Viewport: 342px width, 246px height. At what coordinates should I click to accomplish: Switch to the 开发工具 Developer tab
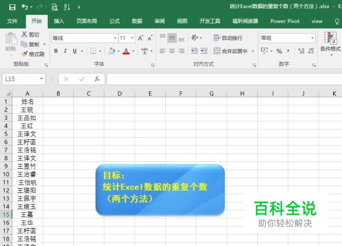point(209,21)
